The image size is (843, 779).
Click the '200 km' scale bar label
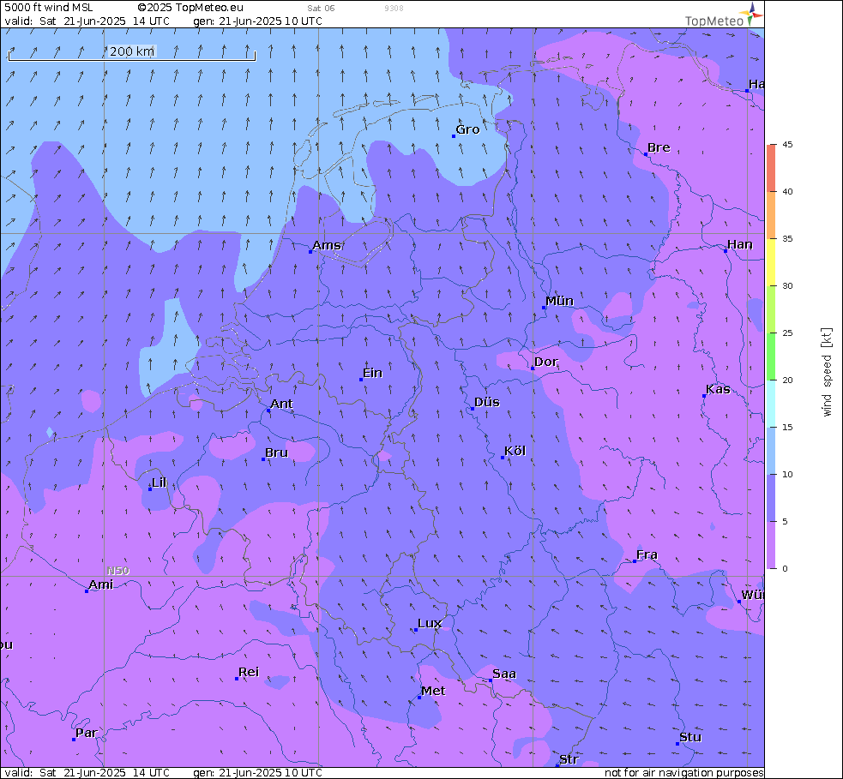132,51
